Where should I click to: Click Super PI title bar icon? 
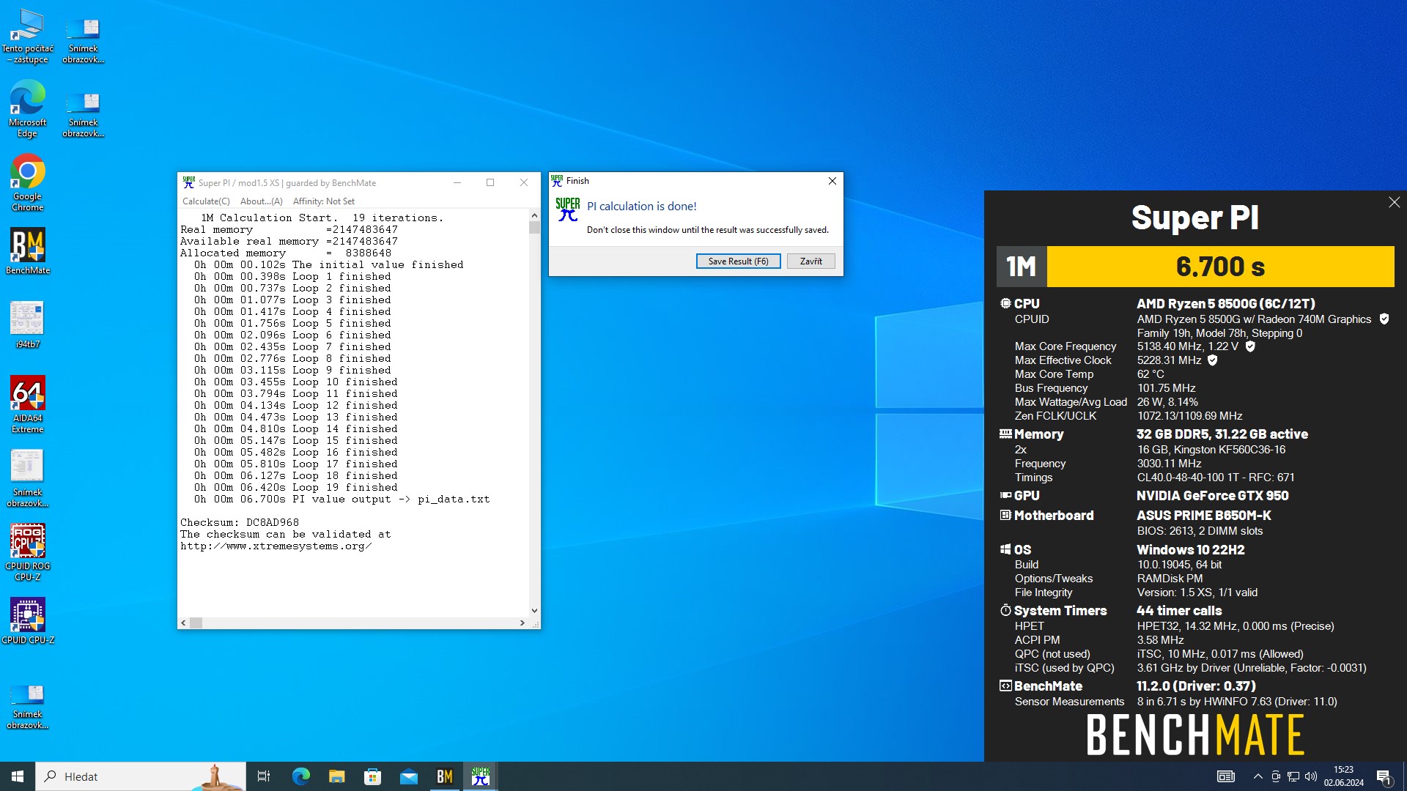click(189, 182)
